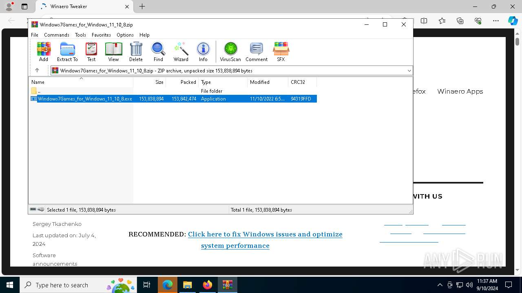This screenshot has height=293, width=522.
Task: Open the Find tool in WinRAR
Action: click(x=158, y=52)
